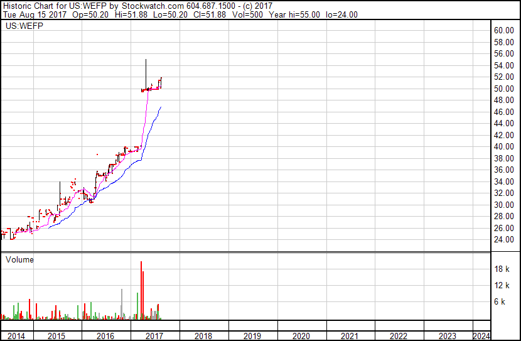
Task: Click the 42.00 price axis value
Action: 503,135
